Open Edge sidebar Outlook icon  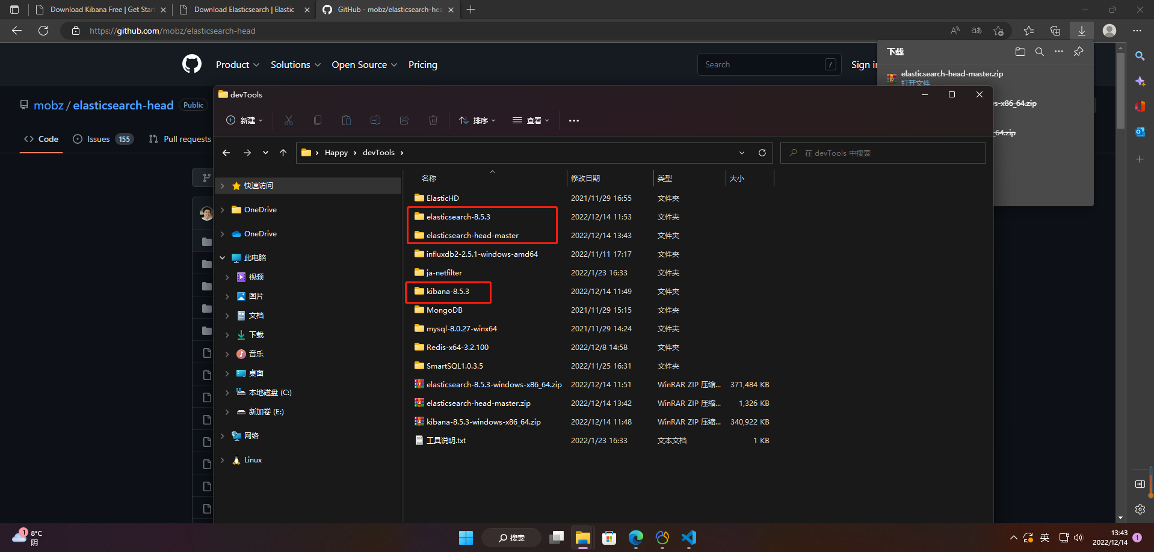point(1140,132)
